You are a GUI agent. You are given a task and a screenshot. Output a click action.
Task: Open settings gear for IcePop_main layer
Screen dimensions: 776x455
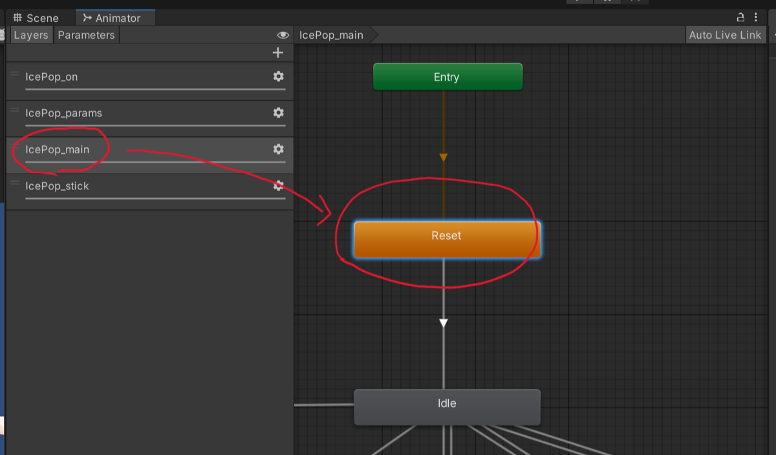point(278,149)
